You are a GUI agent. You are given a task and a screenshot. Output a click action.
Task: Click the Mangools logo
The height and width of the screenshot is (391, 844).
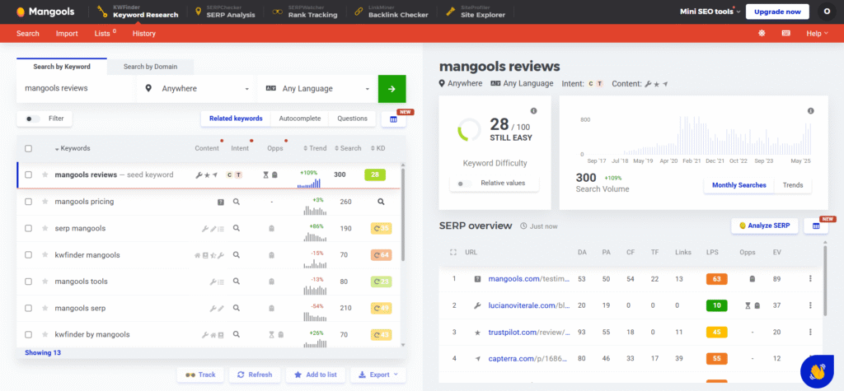click(x=45, y=12)
